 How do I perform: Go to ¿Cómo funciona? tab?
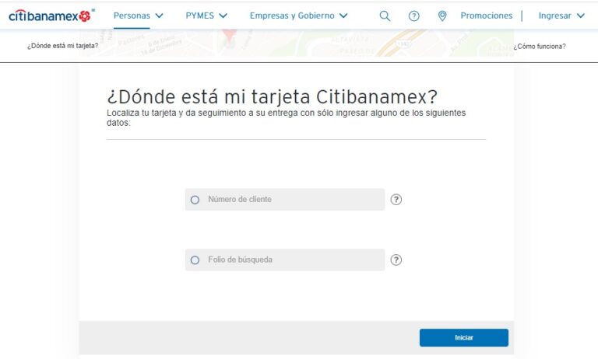[540, 47]
